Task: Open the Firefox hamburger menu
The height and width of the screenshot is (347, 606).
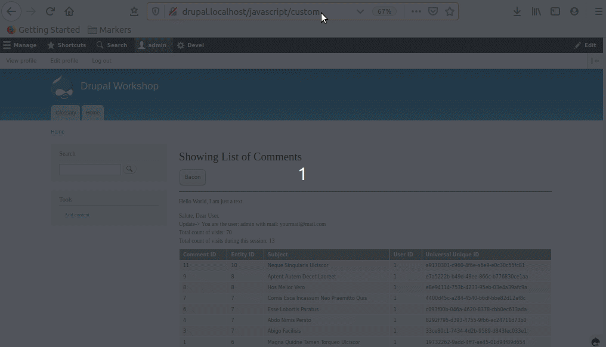Action: [599, 11]
